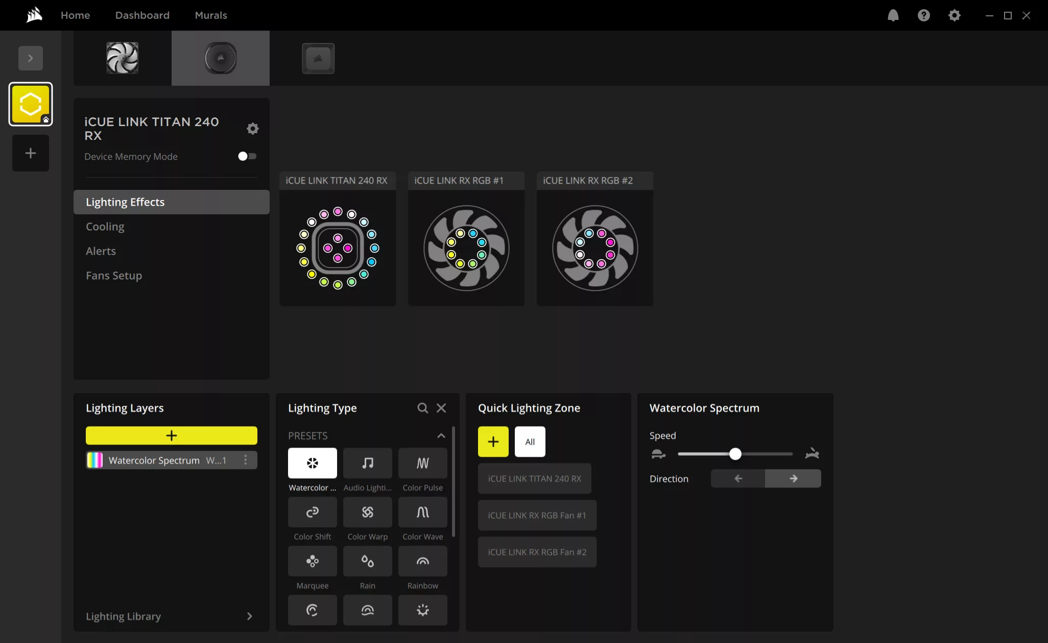Click fast rabbit speed icon
Screen dimensions: 1048x643
(812, 453)
